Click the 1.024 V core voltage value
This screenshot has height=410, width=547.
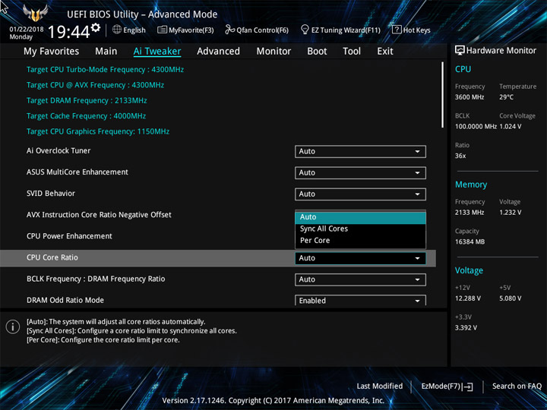511,127
